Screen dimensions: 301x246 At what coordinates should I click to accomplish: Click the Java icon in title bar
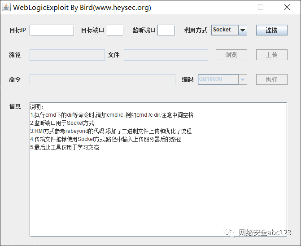6,7
